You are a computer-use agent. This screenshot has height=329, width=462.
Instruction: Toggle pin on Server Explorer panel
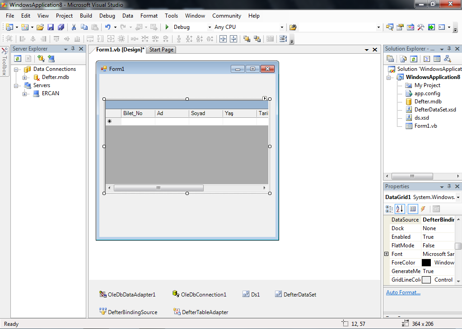(73, 49)
